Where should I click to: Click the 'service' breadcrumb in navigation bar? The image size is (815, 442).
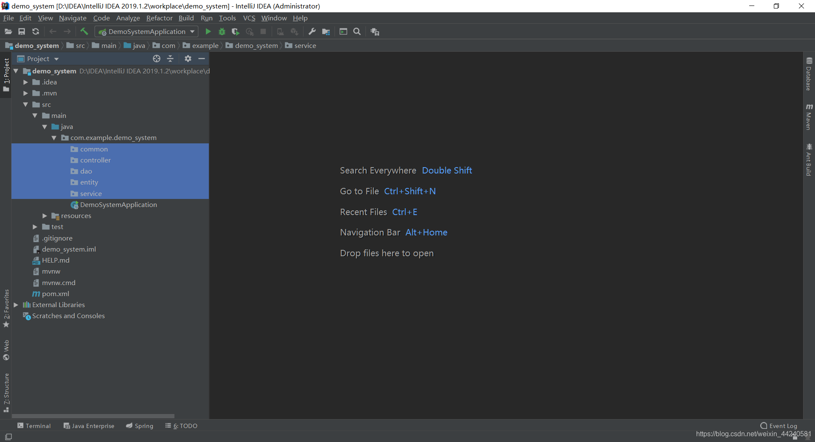pos(301,45)
